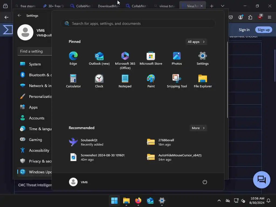Open Network & internet settings
This screenshot has width=276, height=207.
pyautogui.click(x=34, y=86)
